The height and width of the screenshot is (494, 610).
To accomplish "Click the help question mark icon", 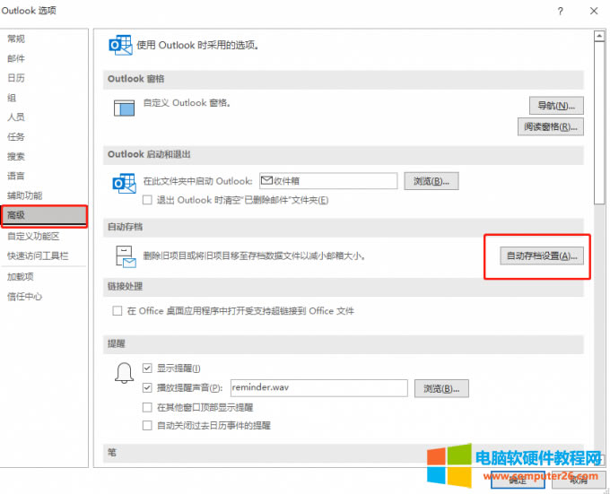I will (x=560, y=11).
